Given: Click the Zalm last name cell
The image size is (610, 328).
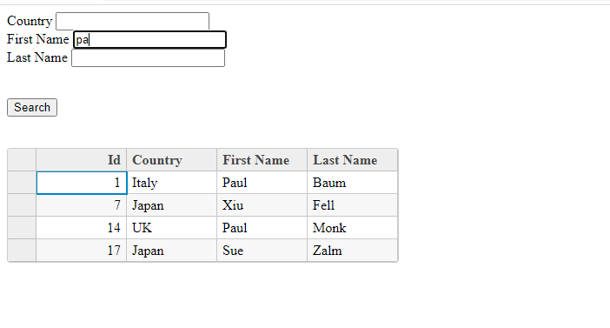Looking at the screenshot, I should coord(352,251).
